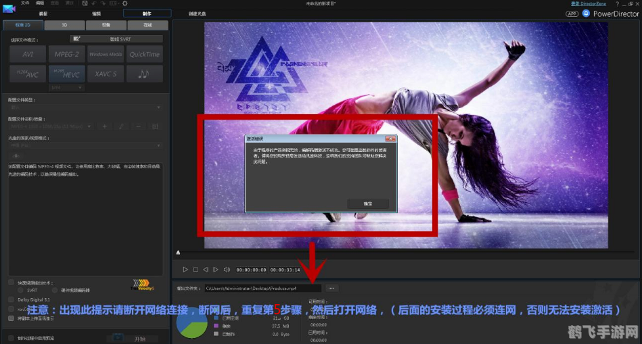This screenshot has height=344, width=642.
Task: Select the H.265 HEVC format
Action: click(x=66, y=74)
